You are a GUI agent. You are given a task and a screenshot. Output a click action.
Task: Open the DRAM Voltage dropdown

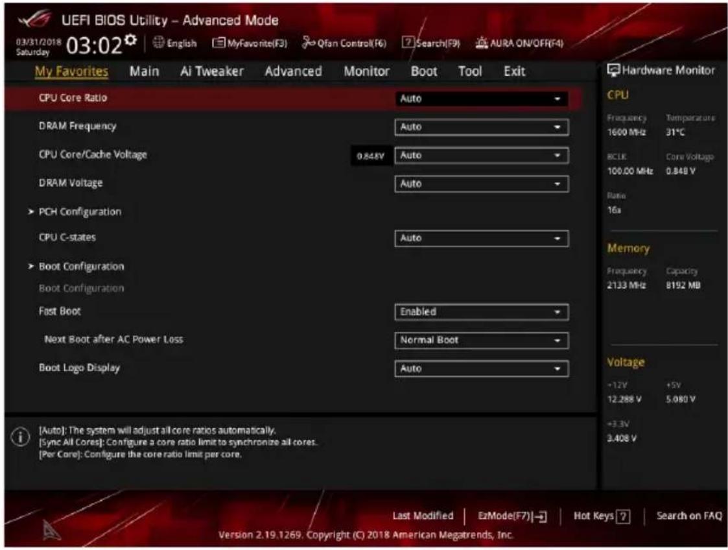(482, 184)
